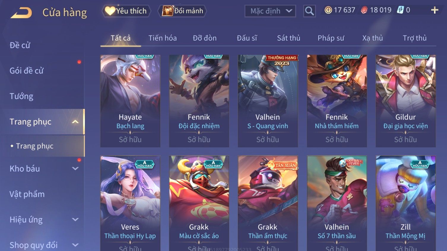The image size is (447, 251).
Task: Open Yêu thích favorites heart button
Action: click(x=126, y=11)
